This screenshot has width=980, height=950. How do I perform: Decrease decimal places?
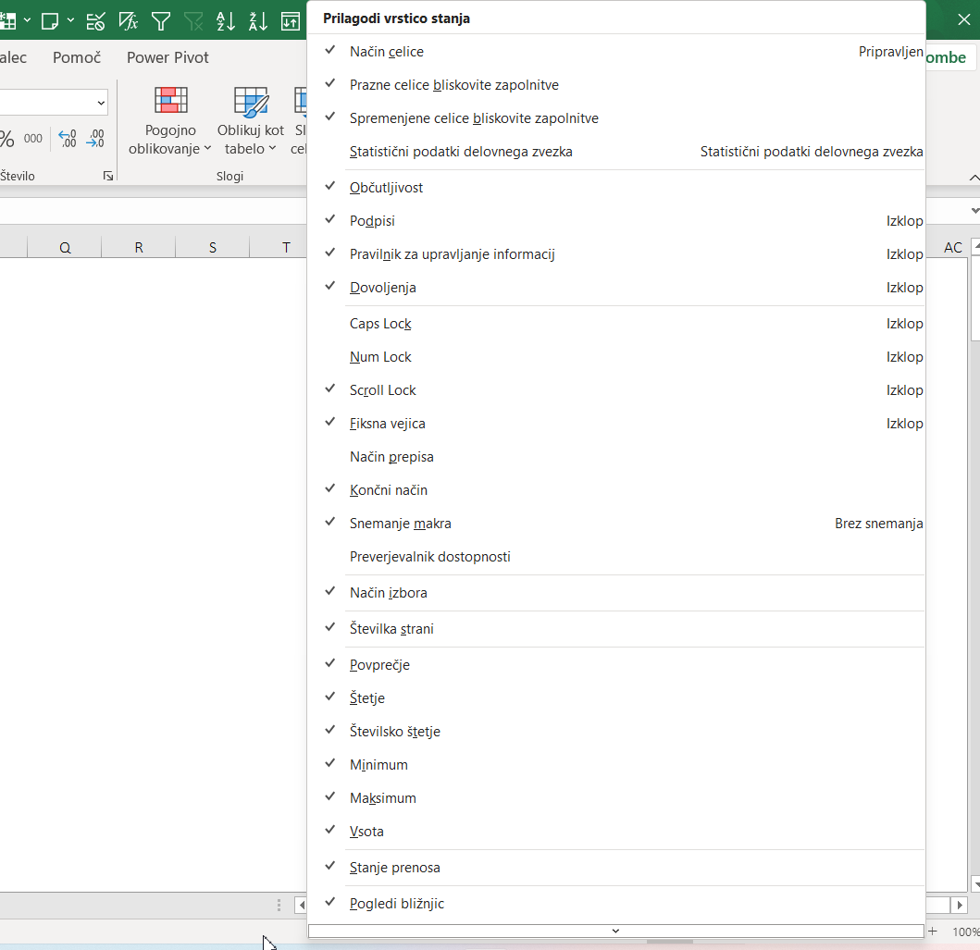pyautogui.click(x=95, y=139)
